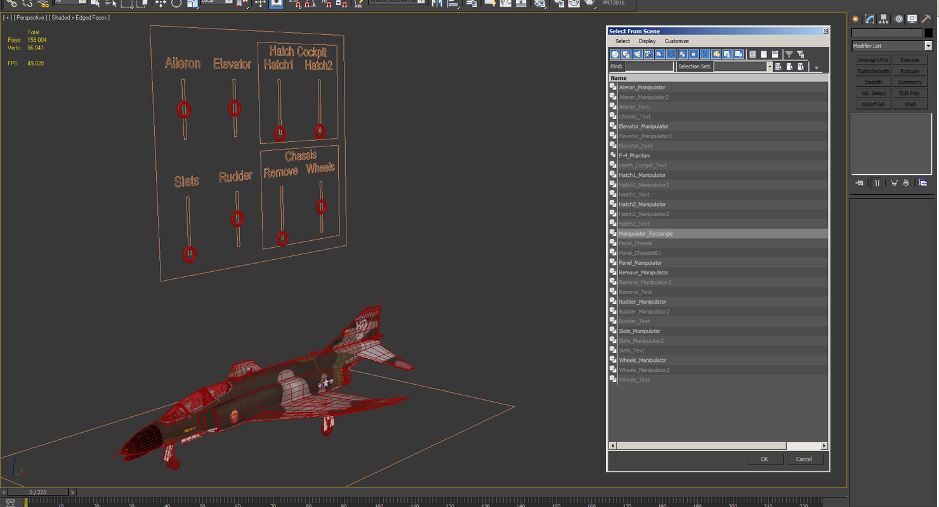Open the Display command panel tab
939x507 pixels.
(x=912, y=19)
